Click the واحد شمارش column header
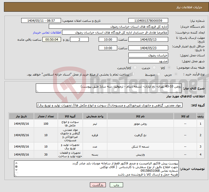Image resolution: width=209 pixels, height=192 pixels. tap(95, 116)
